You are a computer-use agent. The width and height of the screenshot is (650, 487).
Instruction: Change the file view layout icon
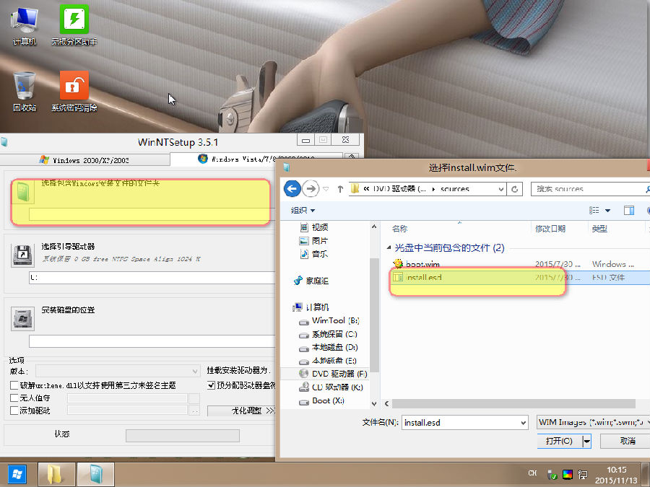(x=594, y=211)
